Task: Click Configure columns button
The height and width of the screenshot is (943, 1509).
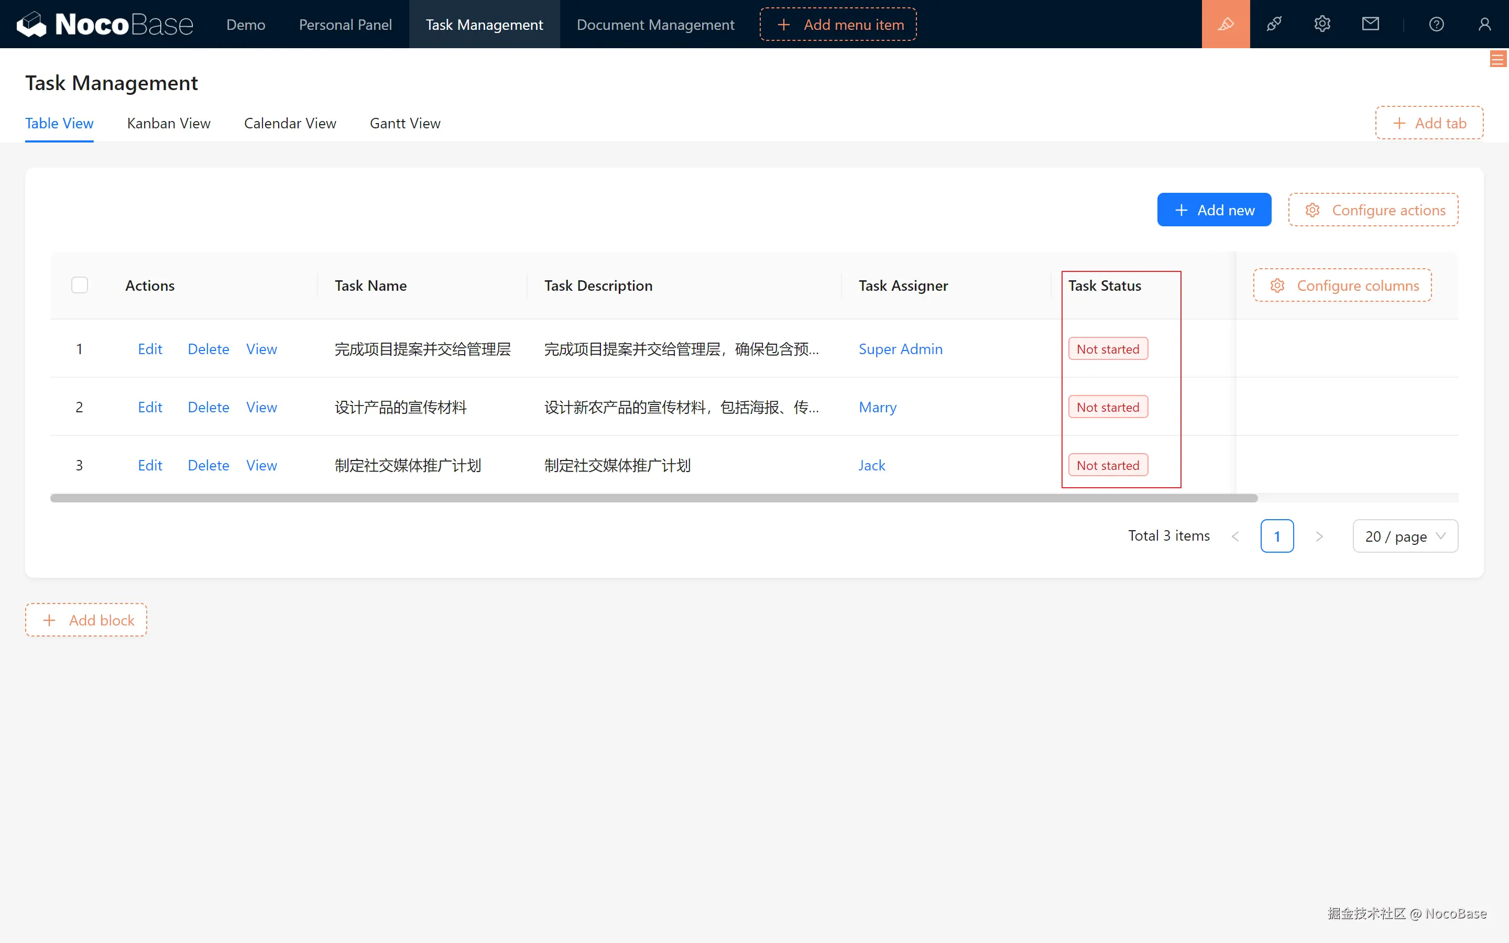Action: tap(1342, 286)
